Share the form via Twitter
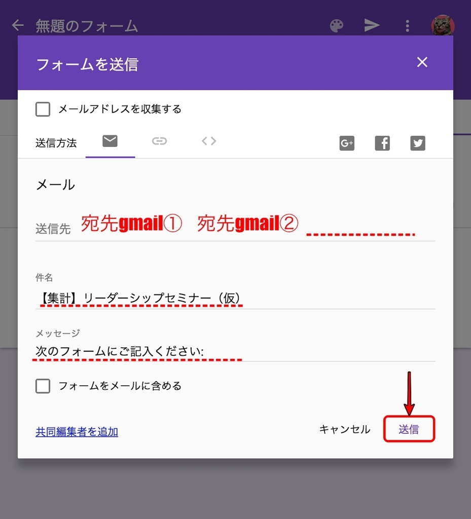Screen dimensions: 471x519 pos(418,143)
